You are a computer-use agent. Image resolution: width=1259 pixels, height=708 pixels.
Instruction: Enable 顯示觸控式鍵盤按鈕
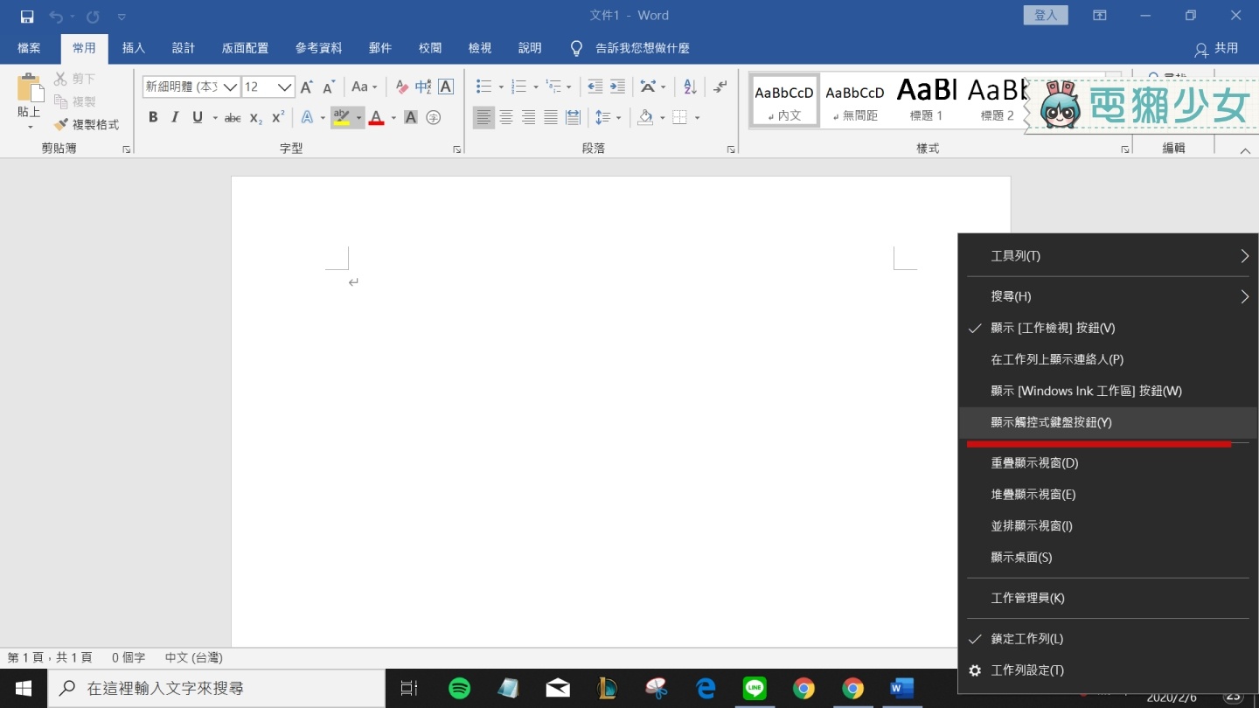coord(1107,422)
